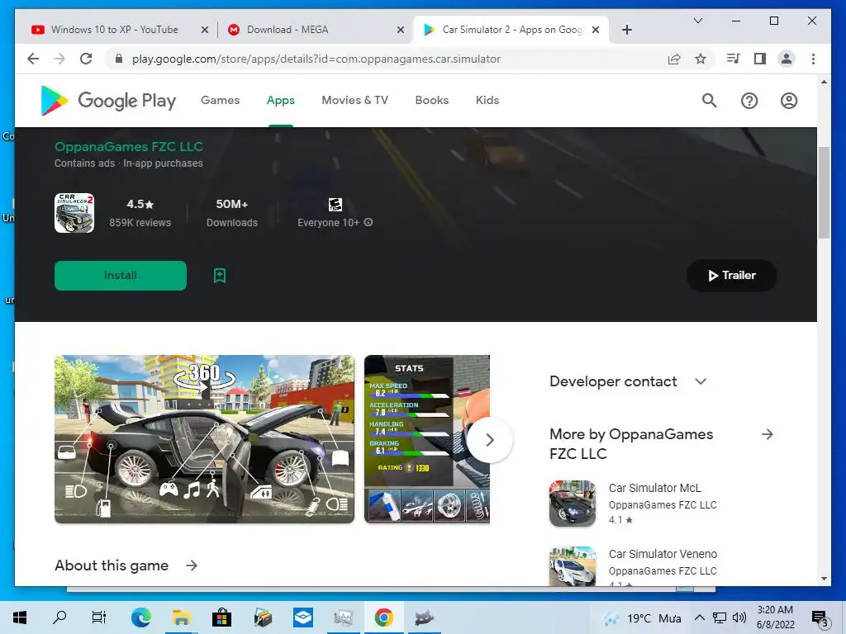Open Chrome profile avatar
This screenshot has height=634, width=846.
(787, 59)
